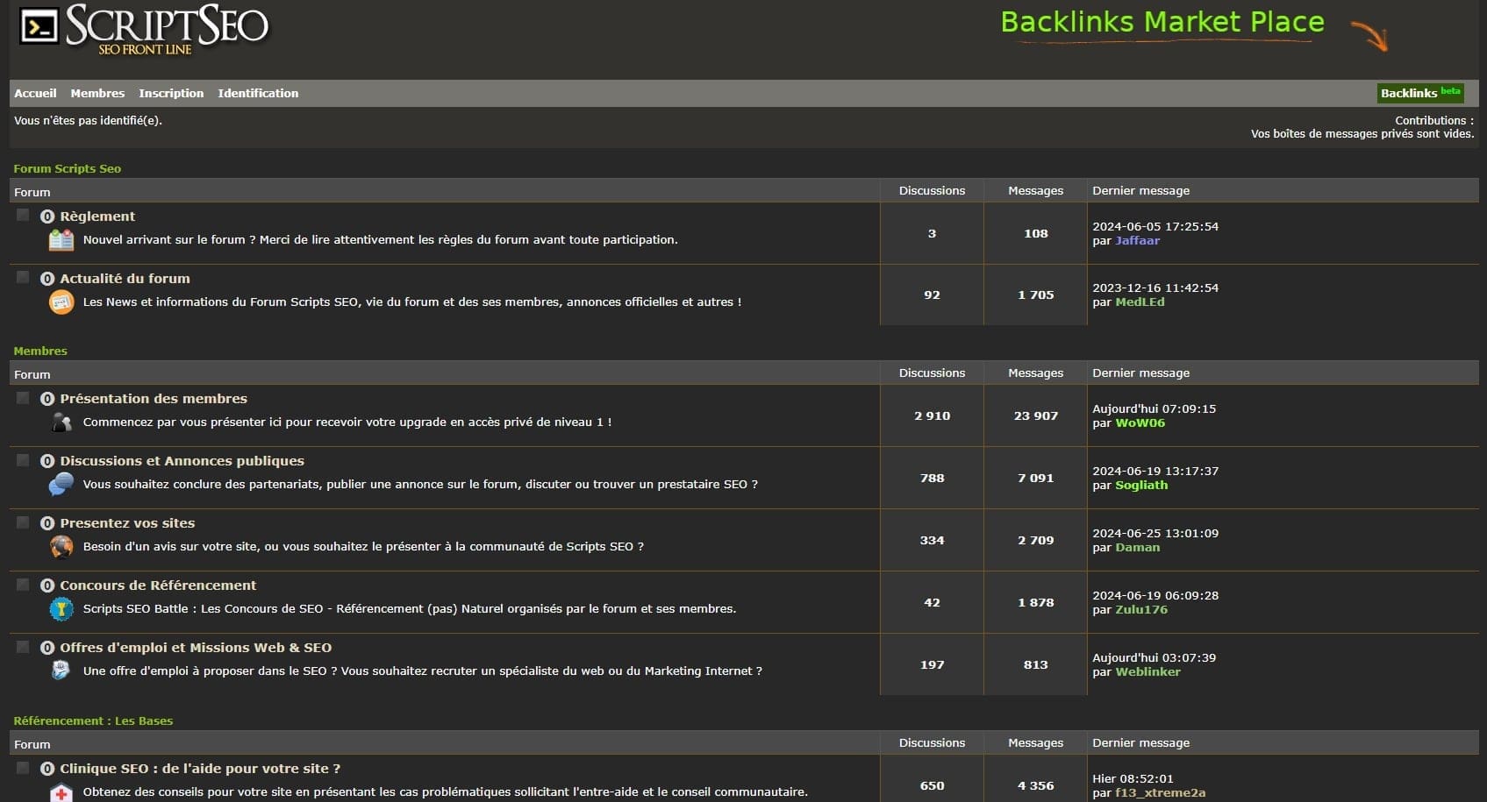
Task: Click the WoW06 last poster name
Action: [1143, 422]
